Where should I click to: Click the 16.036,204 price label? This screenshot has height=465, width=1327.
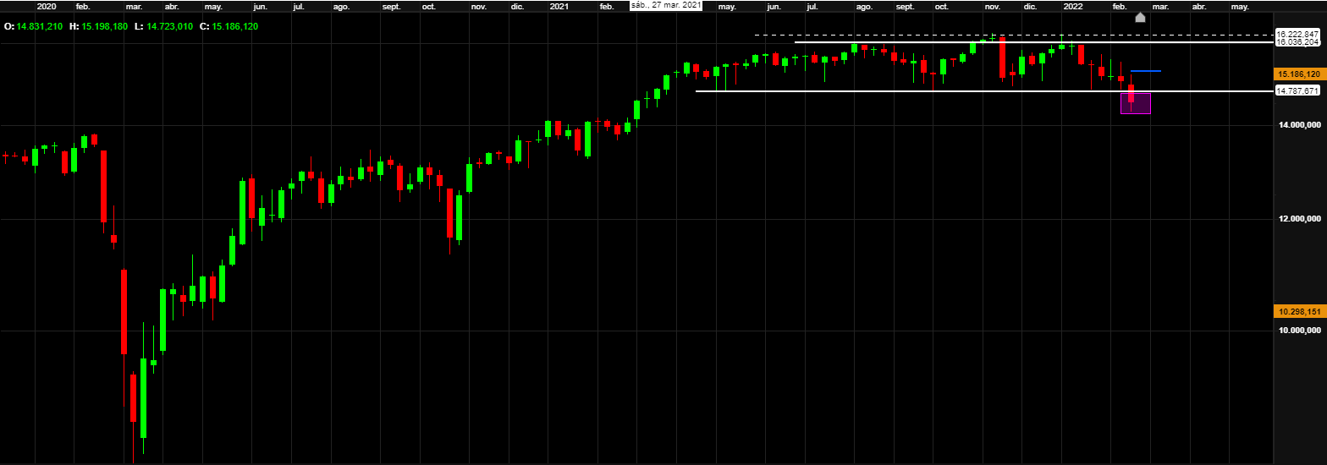coord(1298,41)
